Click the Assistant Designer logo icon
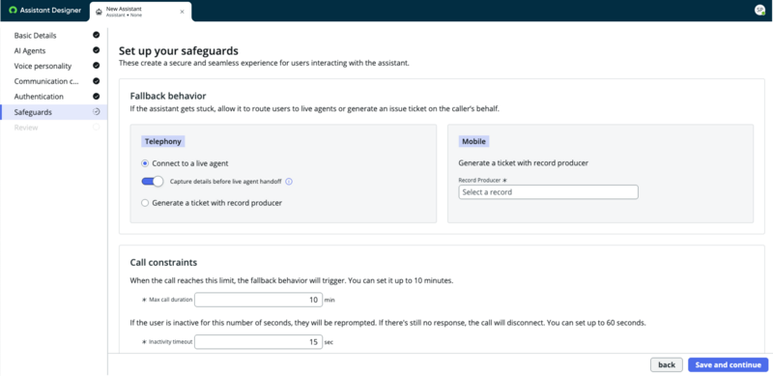773x376 pixels. point(13,11)
